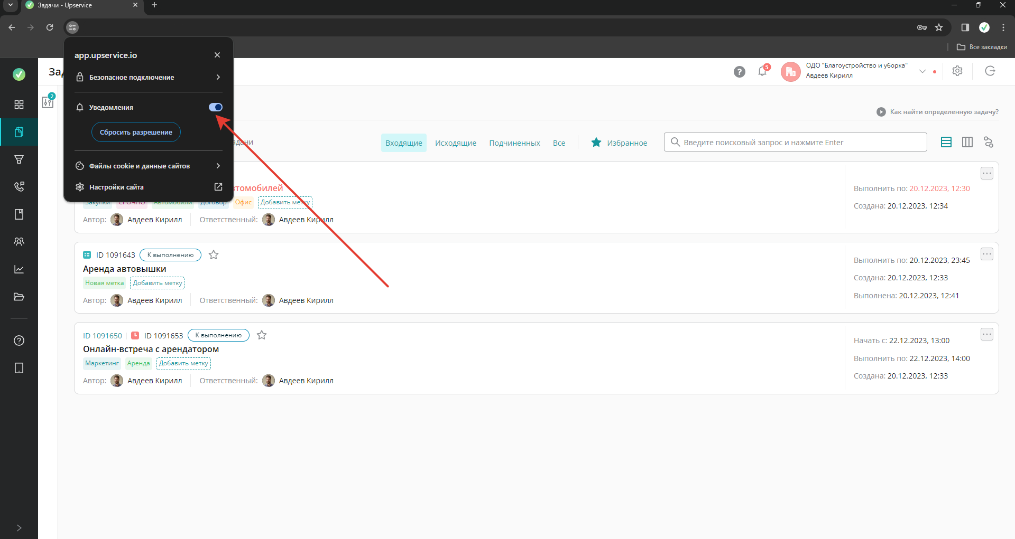This screenshot has height=539, width=1015.
Task: Open Настройки сайта in new tab
Action: 149,187
